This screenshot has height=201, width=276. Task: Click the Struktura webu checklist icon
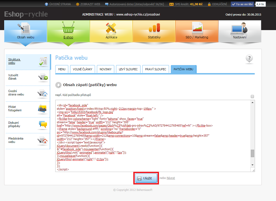[43, 61]
